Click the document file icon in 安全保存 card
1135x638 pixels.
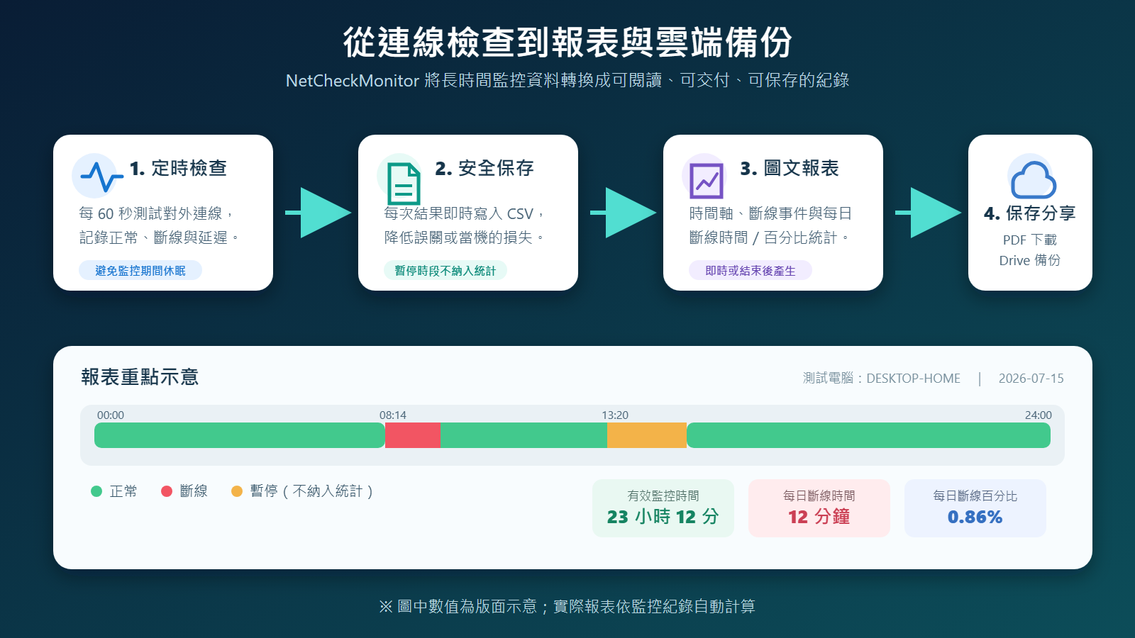coord(404,184)
